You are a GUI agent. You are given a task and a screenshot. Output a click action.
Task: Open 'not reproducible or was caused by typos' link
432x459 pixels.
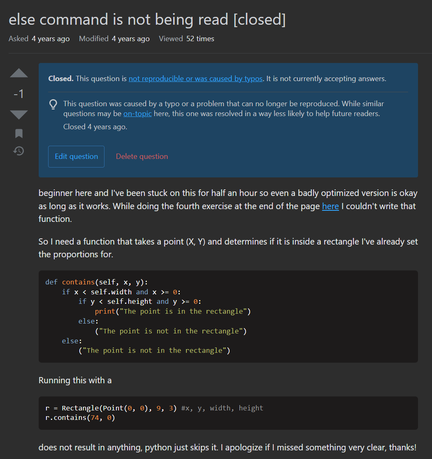pos(195,79)
